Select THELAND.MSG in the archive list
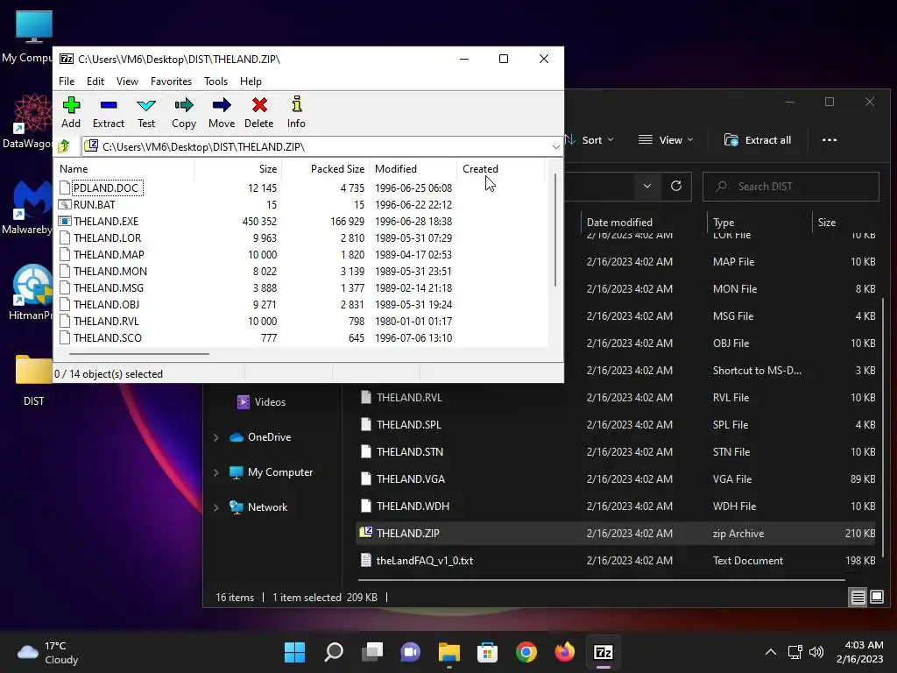897x673 pixels. [x=108, y=287]
